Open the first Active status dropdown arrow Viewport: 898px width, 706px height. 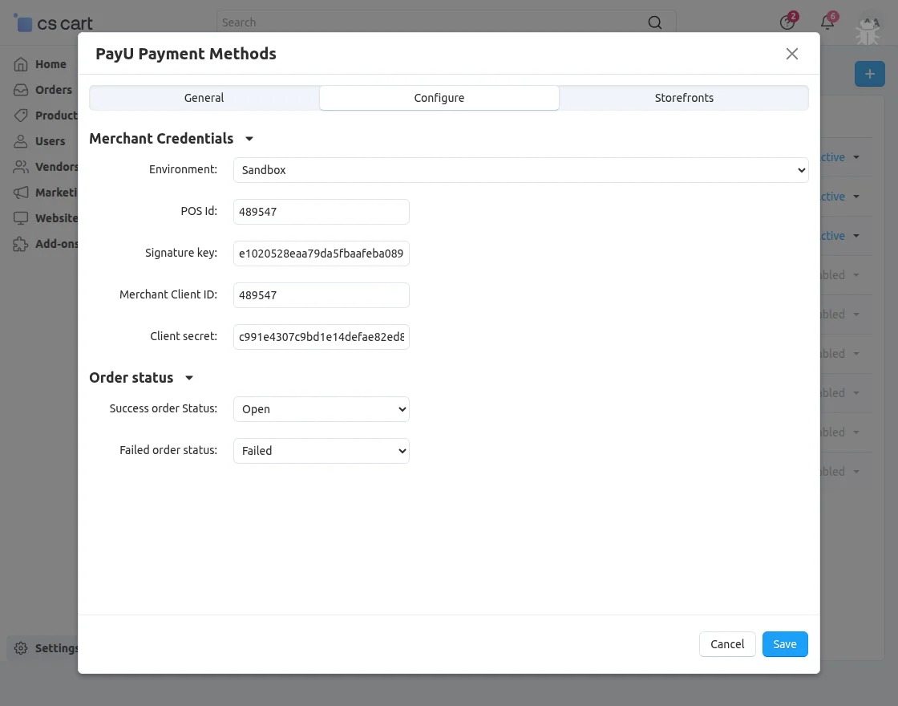coord(856,157)
